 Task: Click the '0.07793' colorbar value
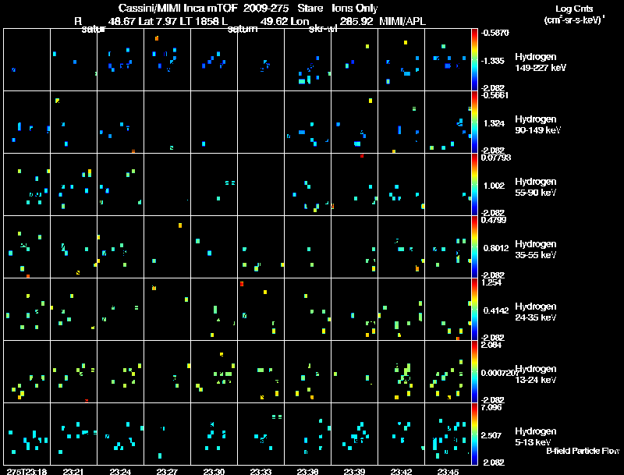(496, 158)
